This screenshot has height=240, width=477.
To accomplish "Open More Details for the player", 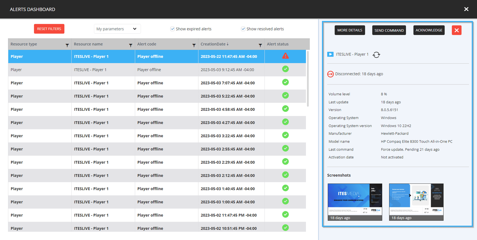I will [350, 30].
